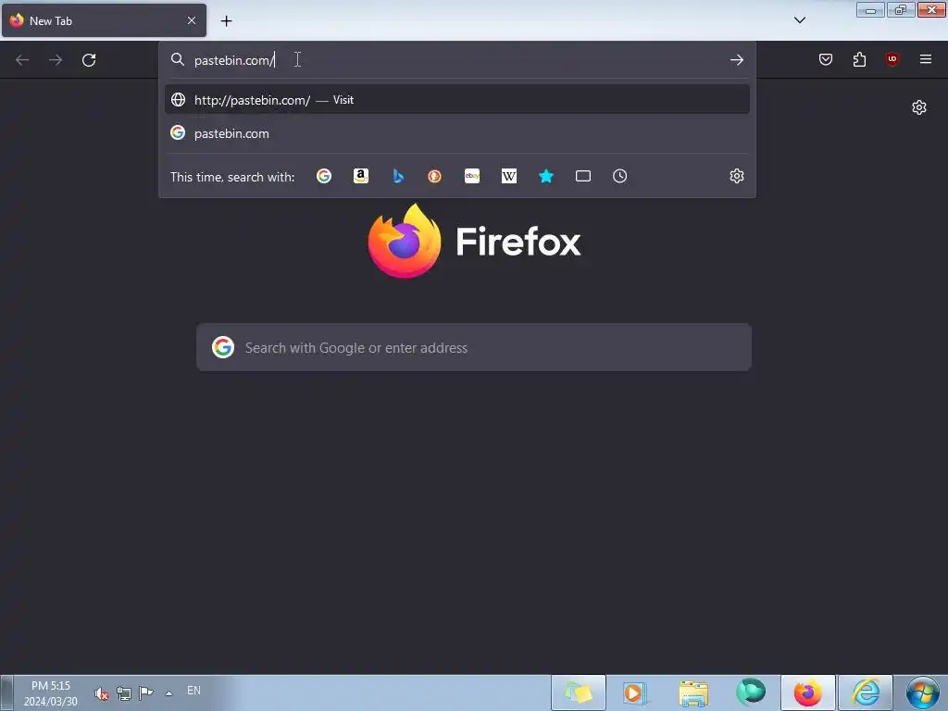Open Save to Pocket button
This screenshot has width=948, height=711.
click(x=825, y=59)
